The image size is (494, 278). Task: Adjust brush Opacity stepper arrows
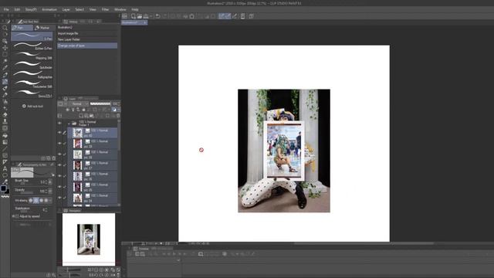pos(46,192)
